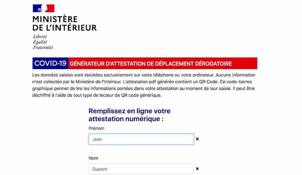Click the red block of the flag logo
The height and width of the screenshot is (175, 302).
tap(50, 8)
